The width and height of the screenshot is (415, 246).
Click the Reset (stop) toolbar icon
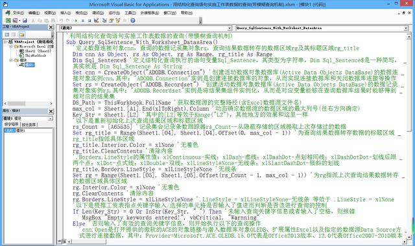[89, 20]
